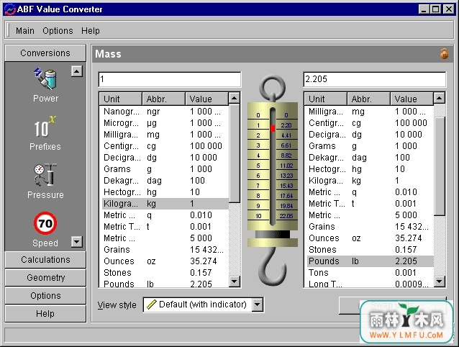Switch to the Geometry section
Image resolution: width=459 pixels, height=347 pixels.
coord(45,278)
